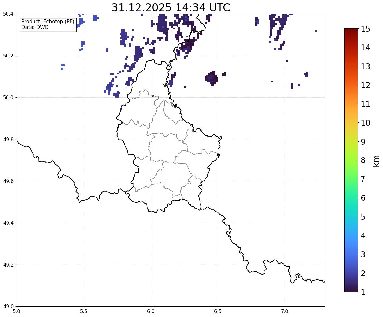Click the 'km' colorbar unit label

[x=376, y=161]
